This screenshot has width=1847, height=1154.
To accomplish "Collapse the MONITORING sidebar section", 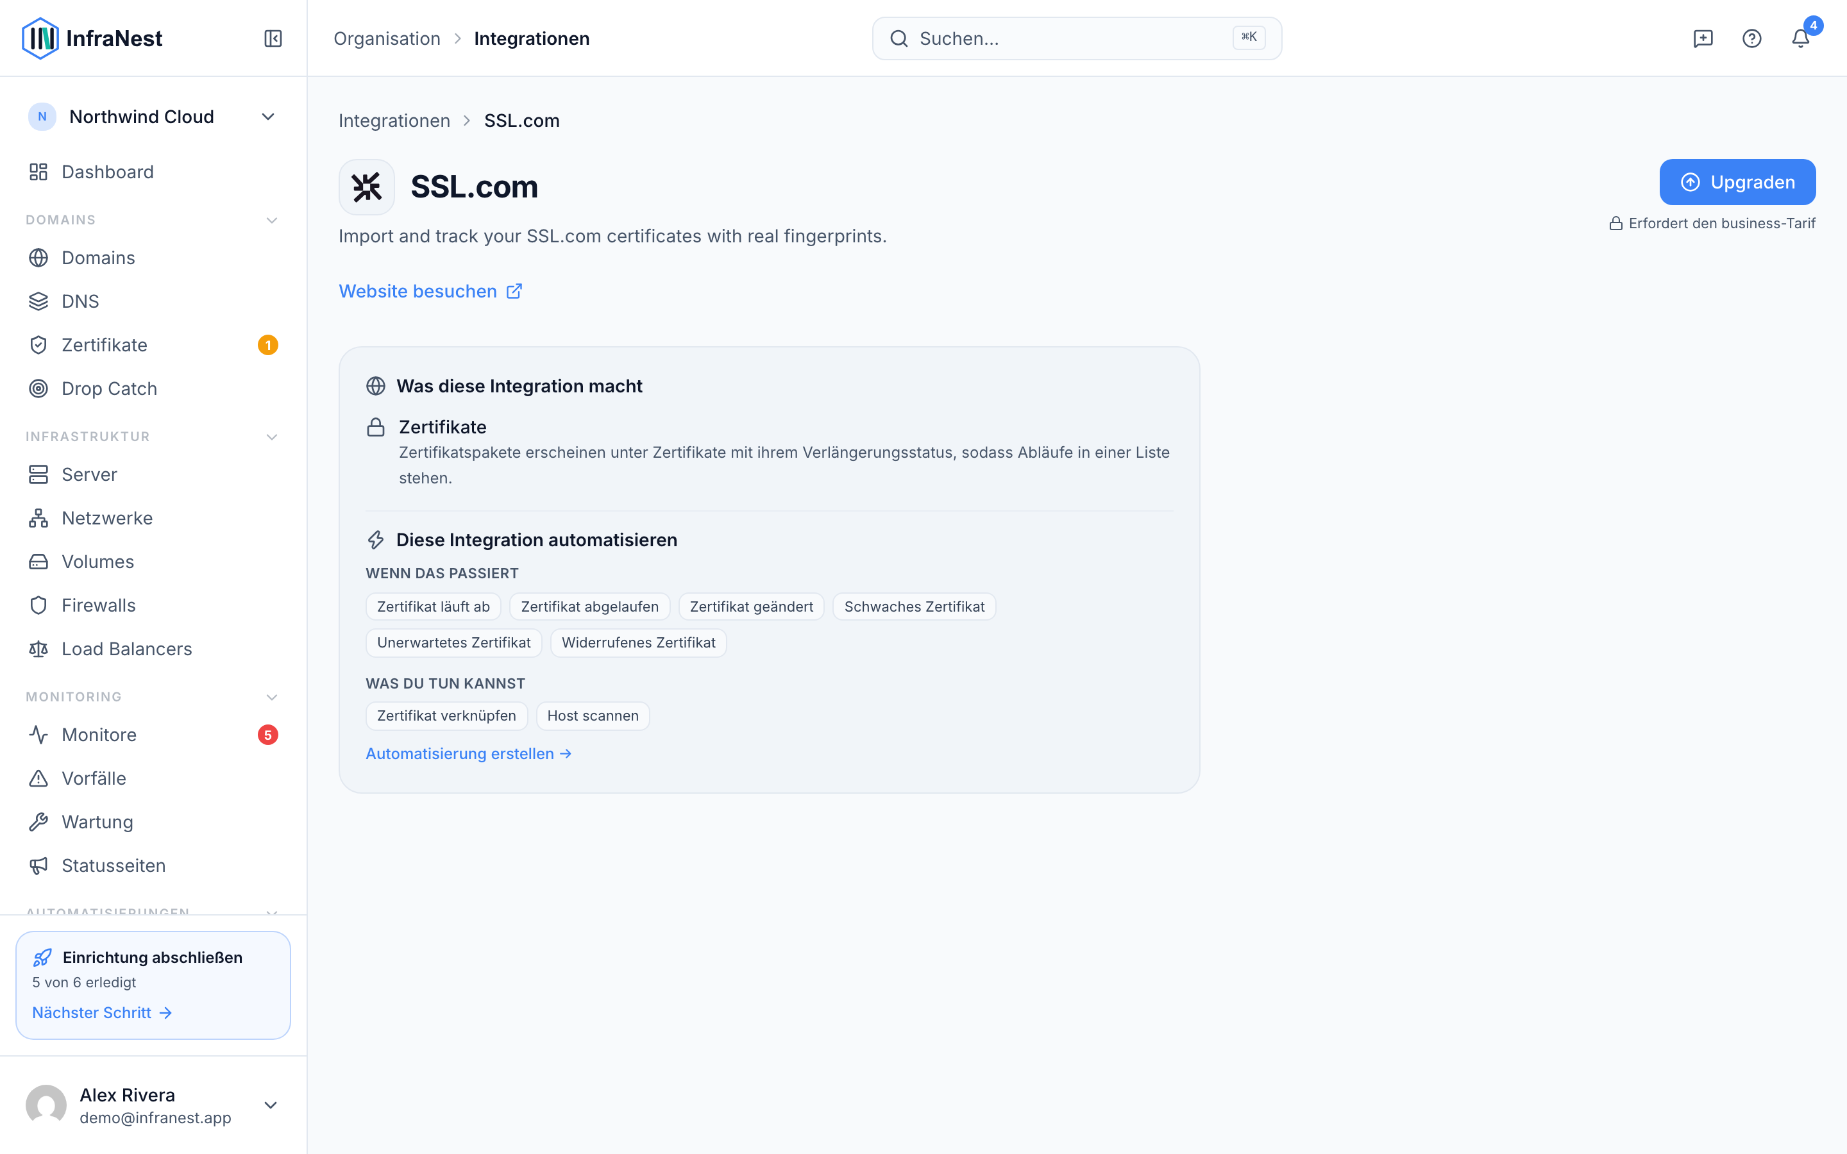I will click(271, 698).
